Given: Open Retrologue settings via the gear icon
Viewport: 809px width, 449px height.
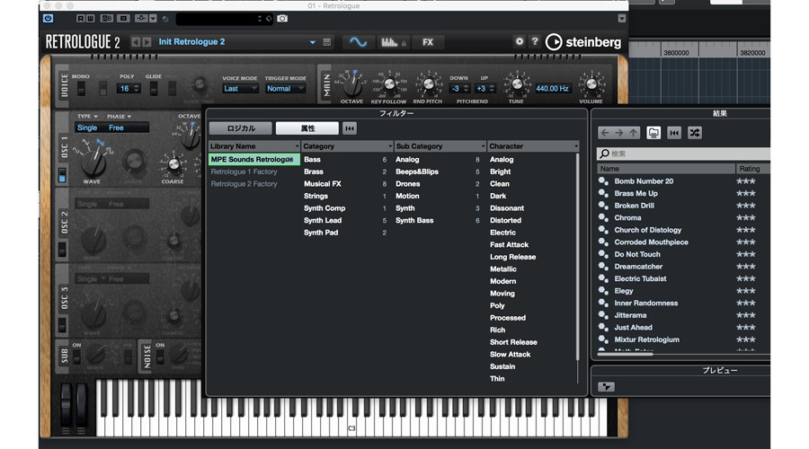Looking at the screenshot, I should [519, 42].
